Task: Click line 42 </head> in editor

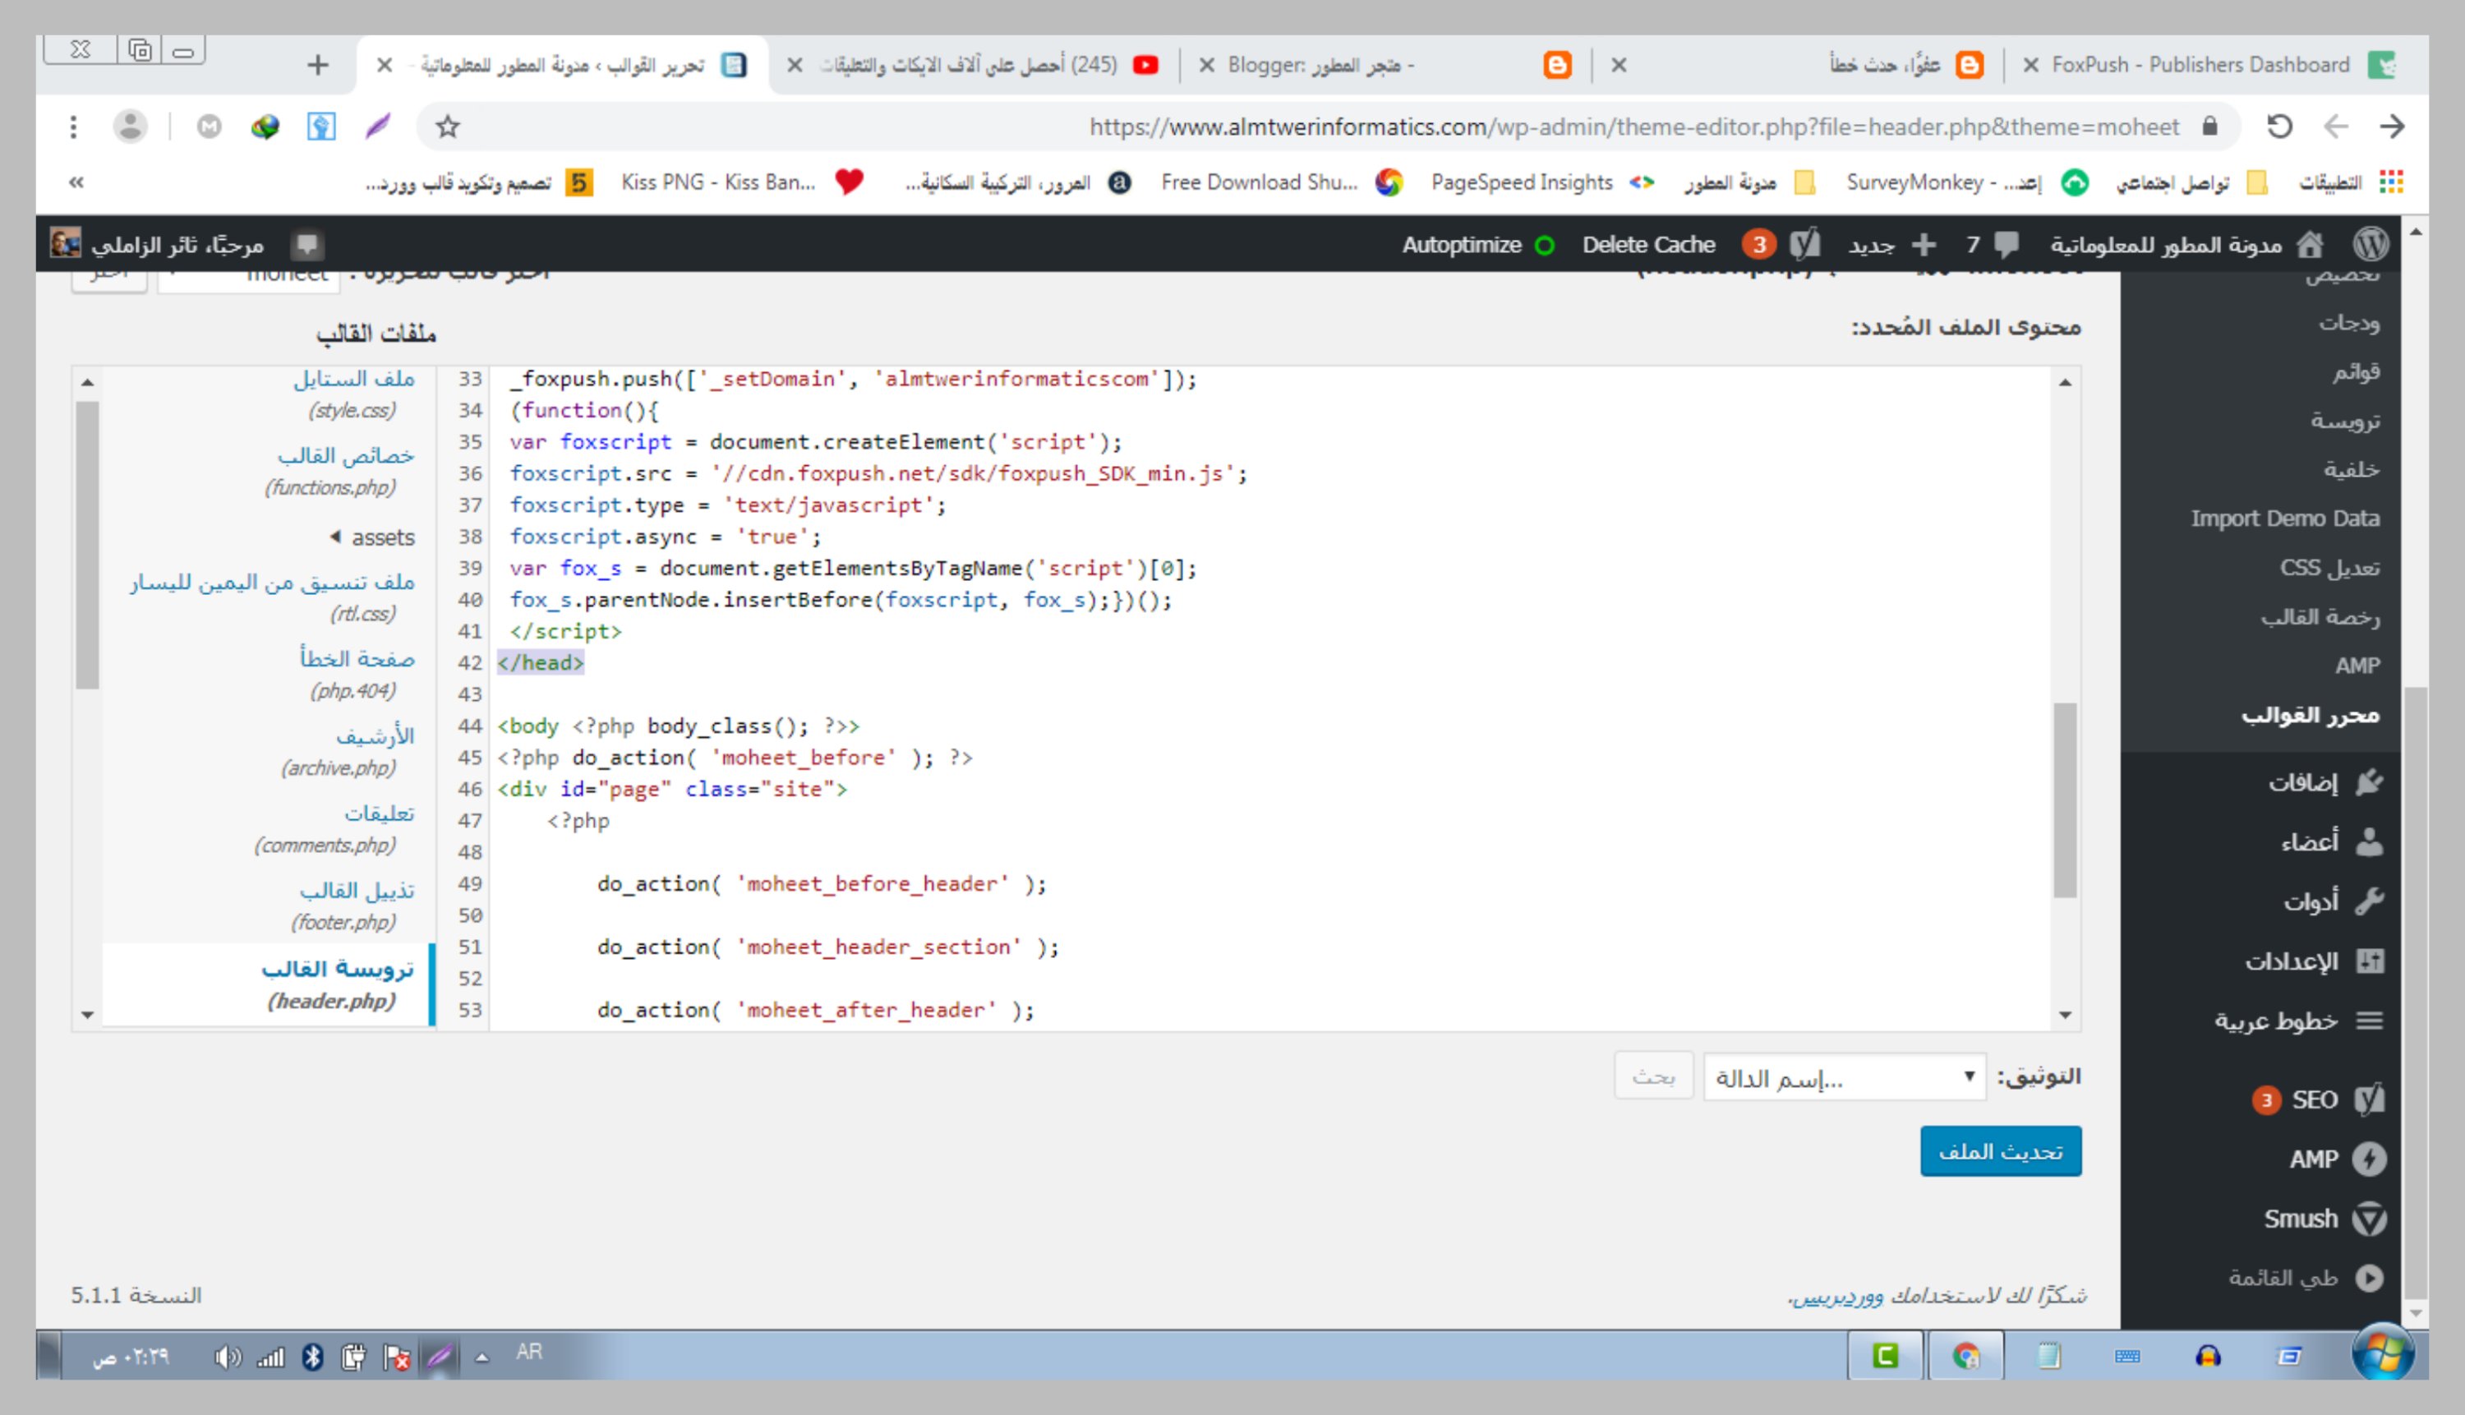Action: 540,663
